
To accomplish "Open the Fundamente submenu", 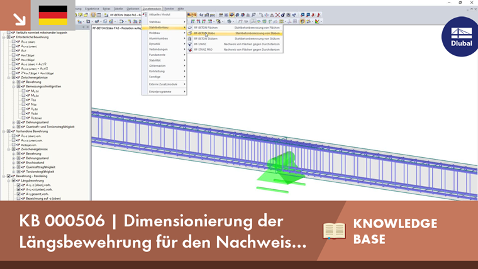I will pyautogui.click(x=164, y=55).
